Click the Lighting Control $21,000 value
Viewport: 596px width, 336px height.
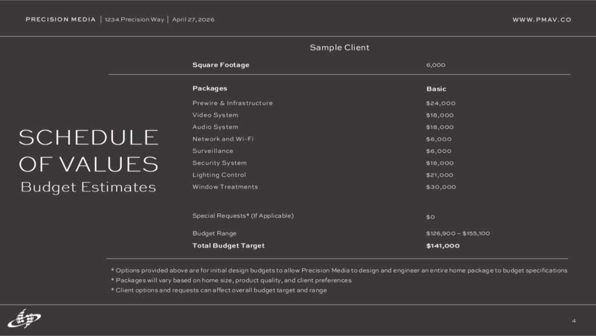click(439, 175)
